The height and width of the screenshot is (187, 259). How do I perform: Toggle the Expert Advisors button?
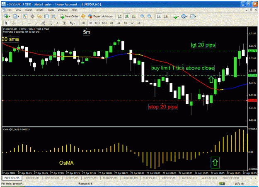(100, 16)
